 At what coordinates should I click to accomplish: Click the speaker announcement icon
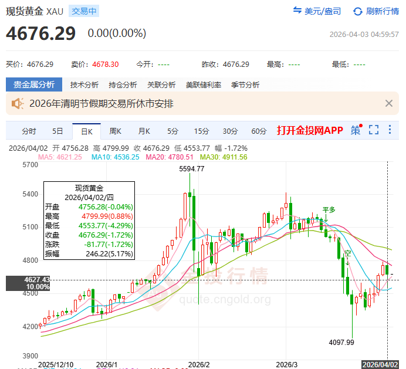click(x=17, y=104)
